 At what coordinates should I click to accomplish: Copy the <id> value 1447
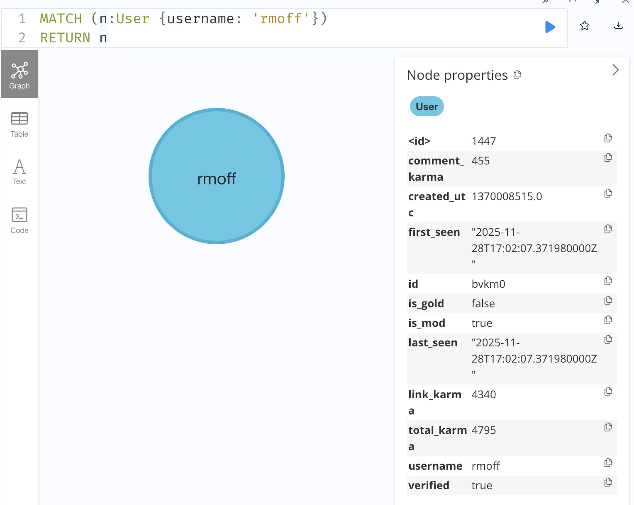[x=608, y=138]
